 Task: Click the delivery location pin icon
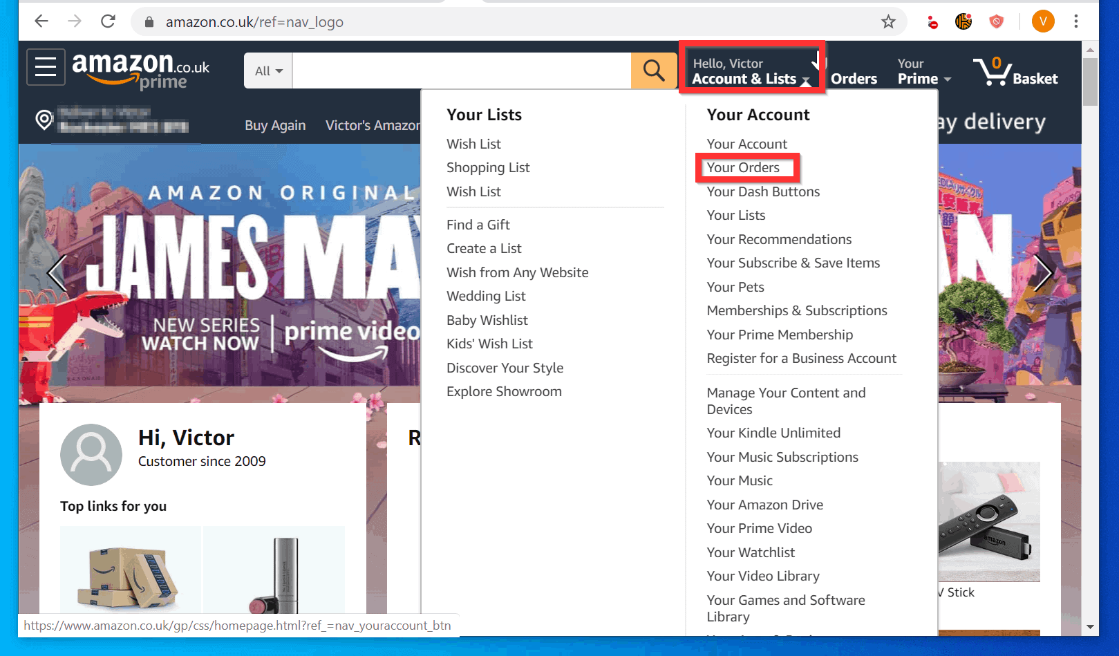[x=44, y=120]
